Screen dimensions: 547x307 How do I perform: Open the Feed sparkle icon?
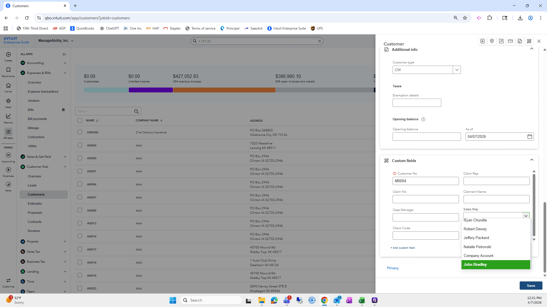point(8,101)
